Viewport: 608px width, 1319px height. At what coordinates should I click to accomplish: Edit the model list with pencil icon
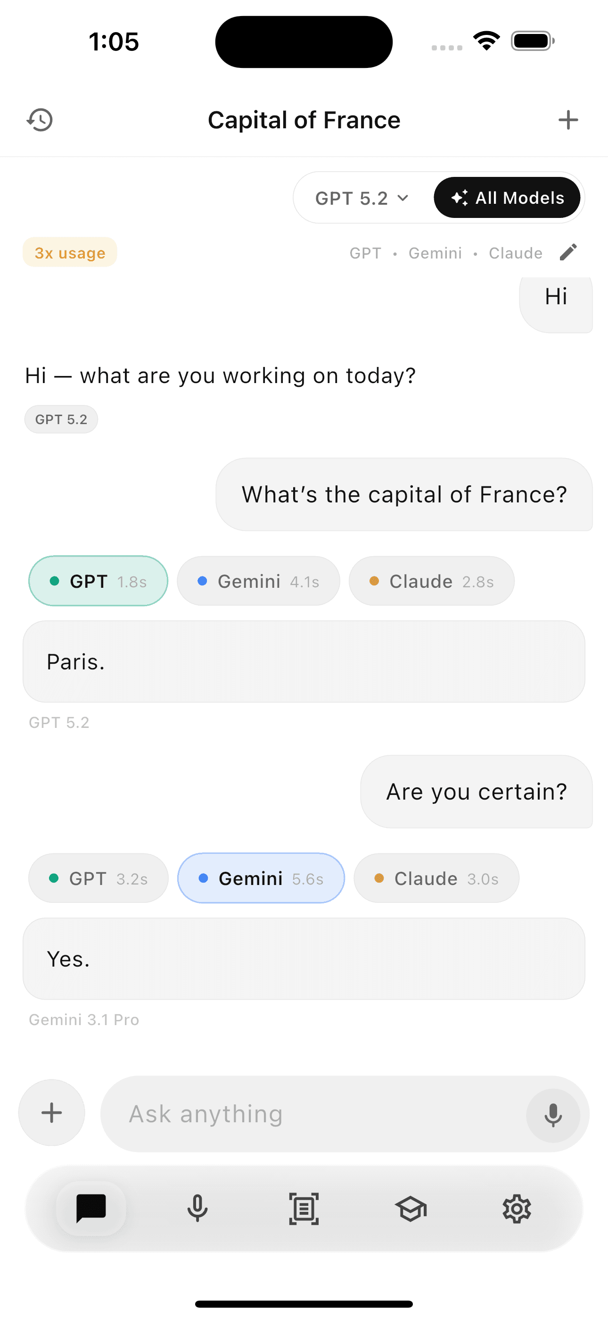pos(568,252)
